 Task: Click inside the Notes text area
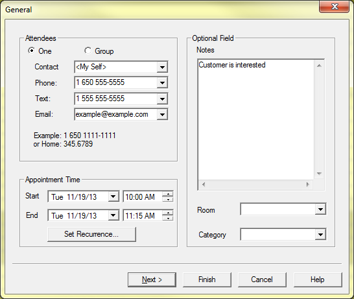coord(256,120)
